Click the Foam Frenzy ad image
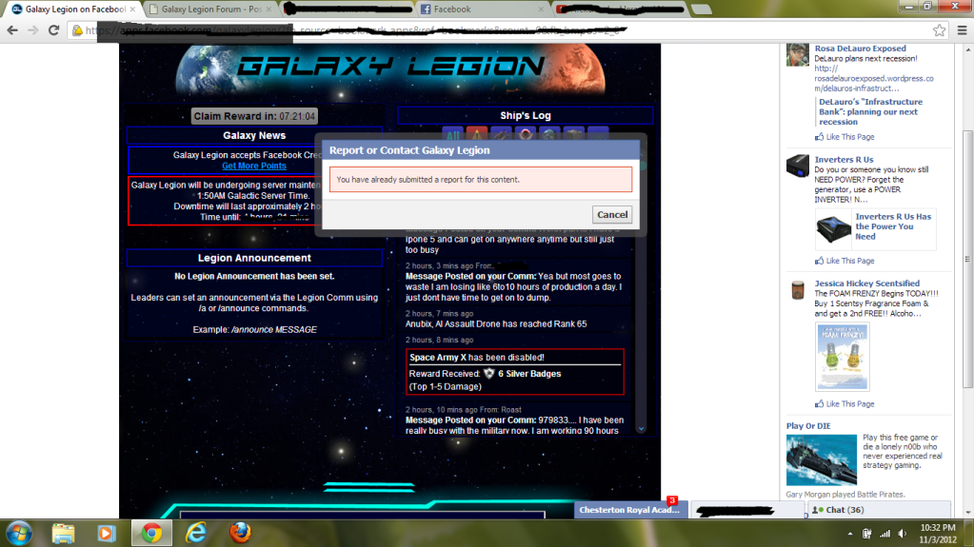The width and height of the screenshot is (974, 547). click(842, 357)
